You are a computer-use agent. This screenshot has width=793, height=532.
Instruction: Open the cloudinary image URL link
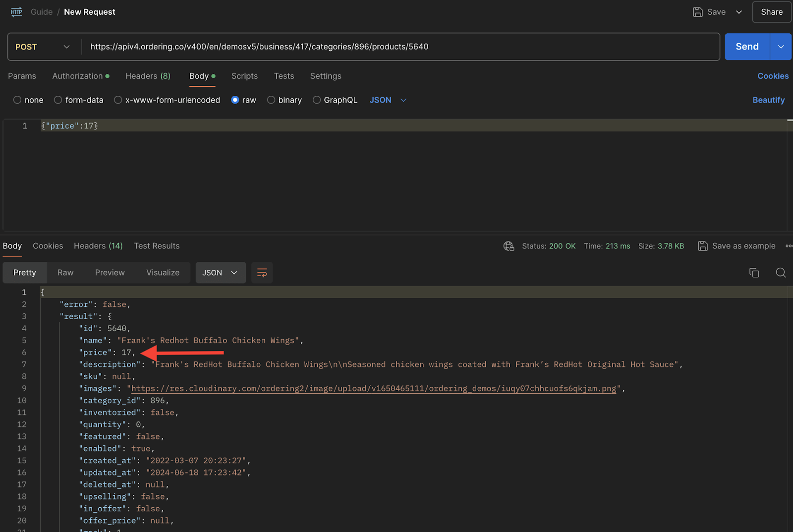[374, 389]
